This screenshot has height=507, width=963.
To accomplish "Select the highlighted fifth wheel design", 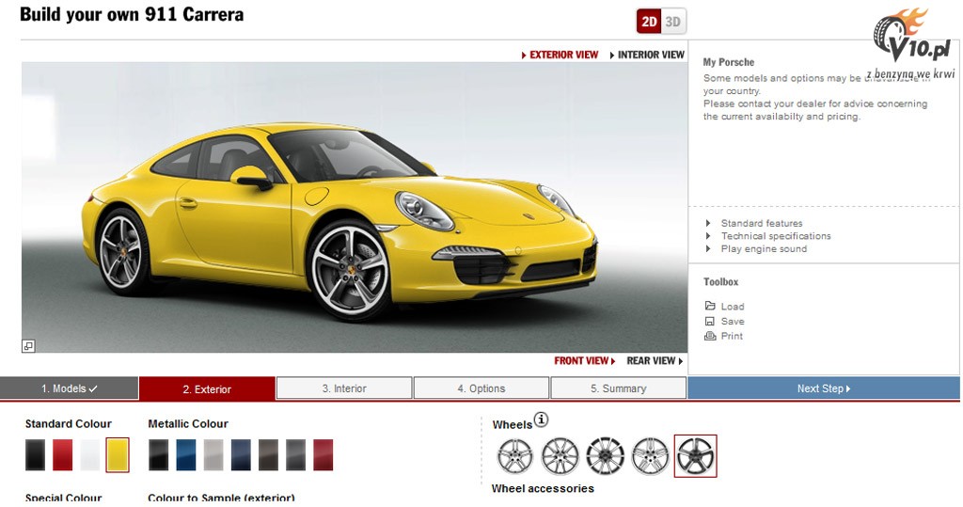I will [695, 456].
